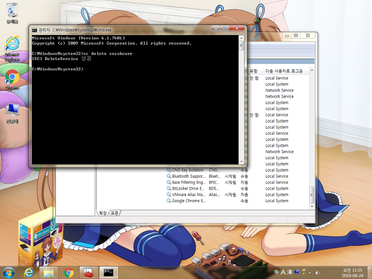Screen dimensions: 372x279
Task: Launch Chrome from the taskbar
Action: click(x=69, y=272)
